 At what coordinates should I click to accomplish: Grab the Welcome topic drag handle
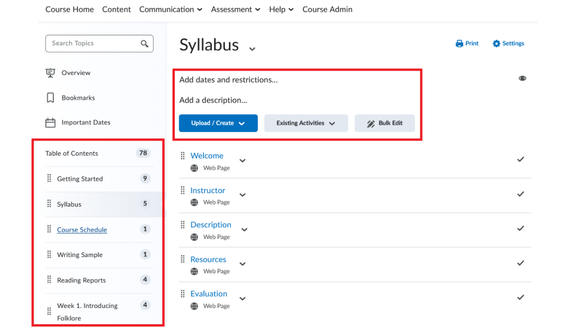[183, 156]
